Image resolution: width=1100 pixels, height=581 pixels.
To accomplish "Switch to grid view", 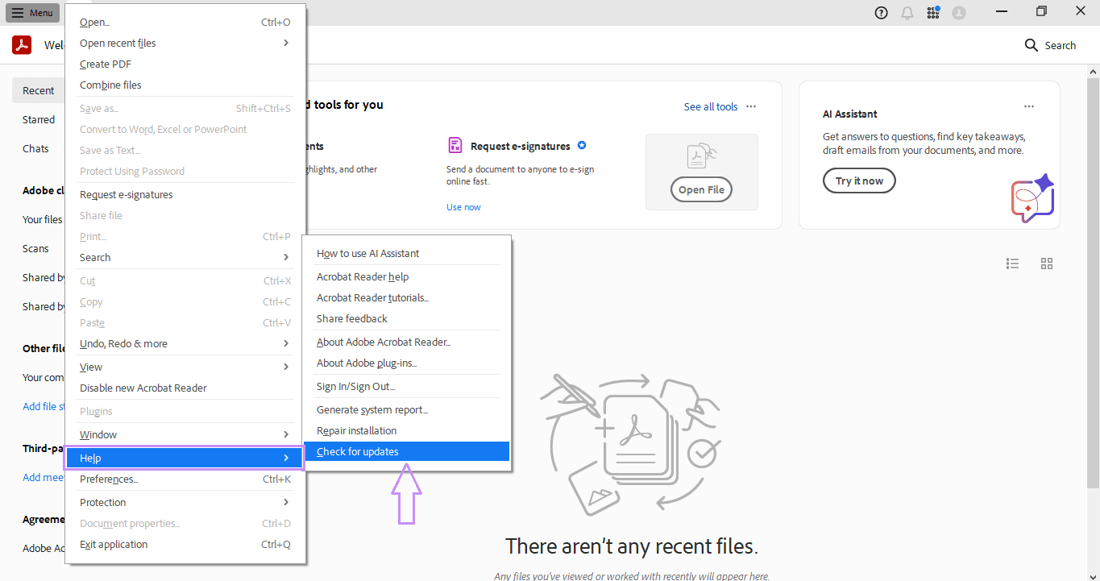I will [x=1046, y=264].
